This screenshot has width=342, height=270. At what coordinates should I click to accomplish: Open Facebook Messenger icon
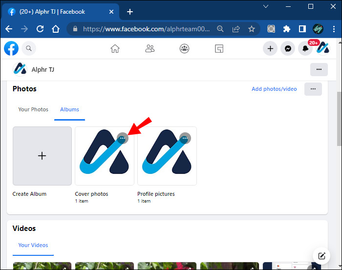288,48
